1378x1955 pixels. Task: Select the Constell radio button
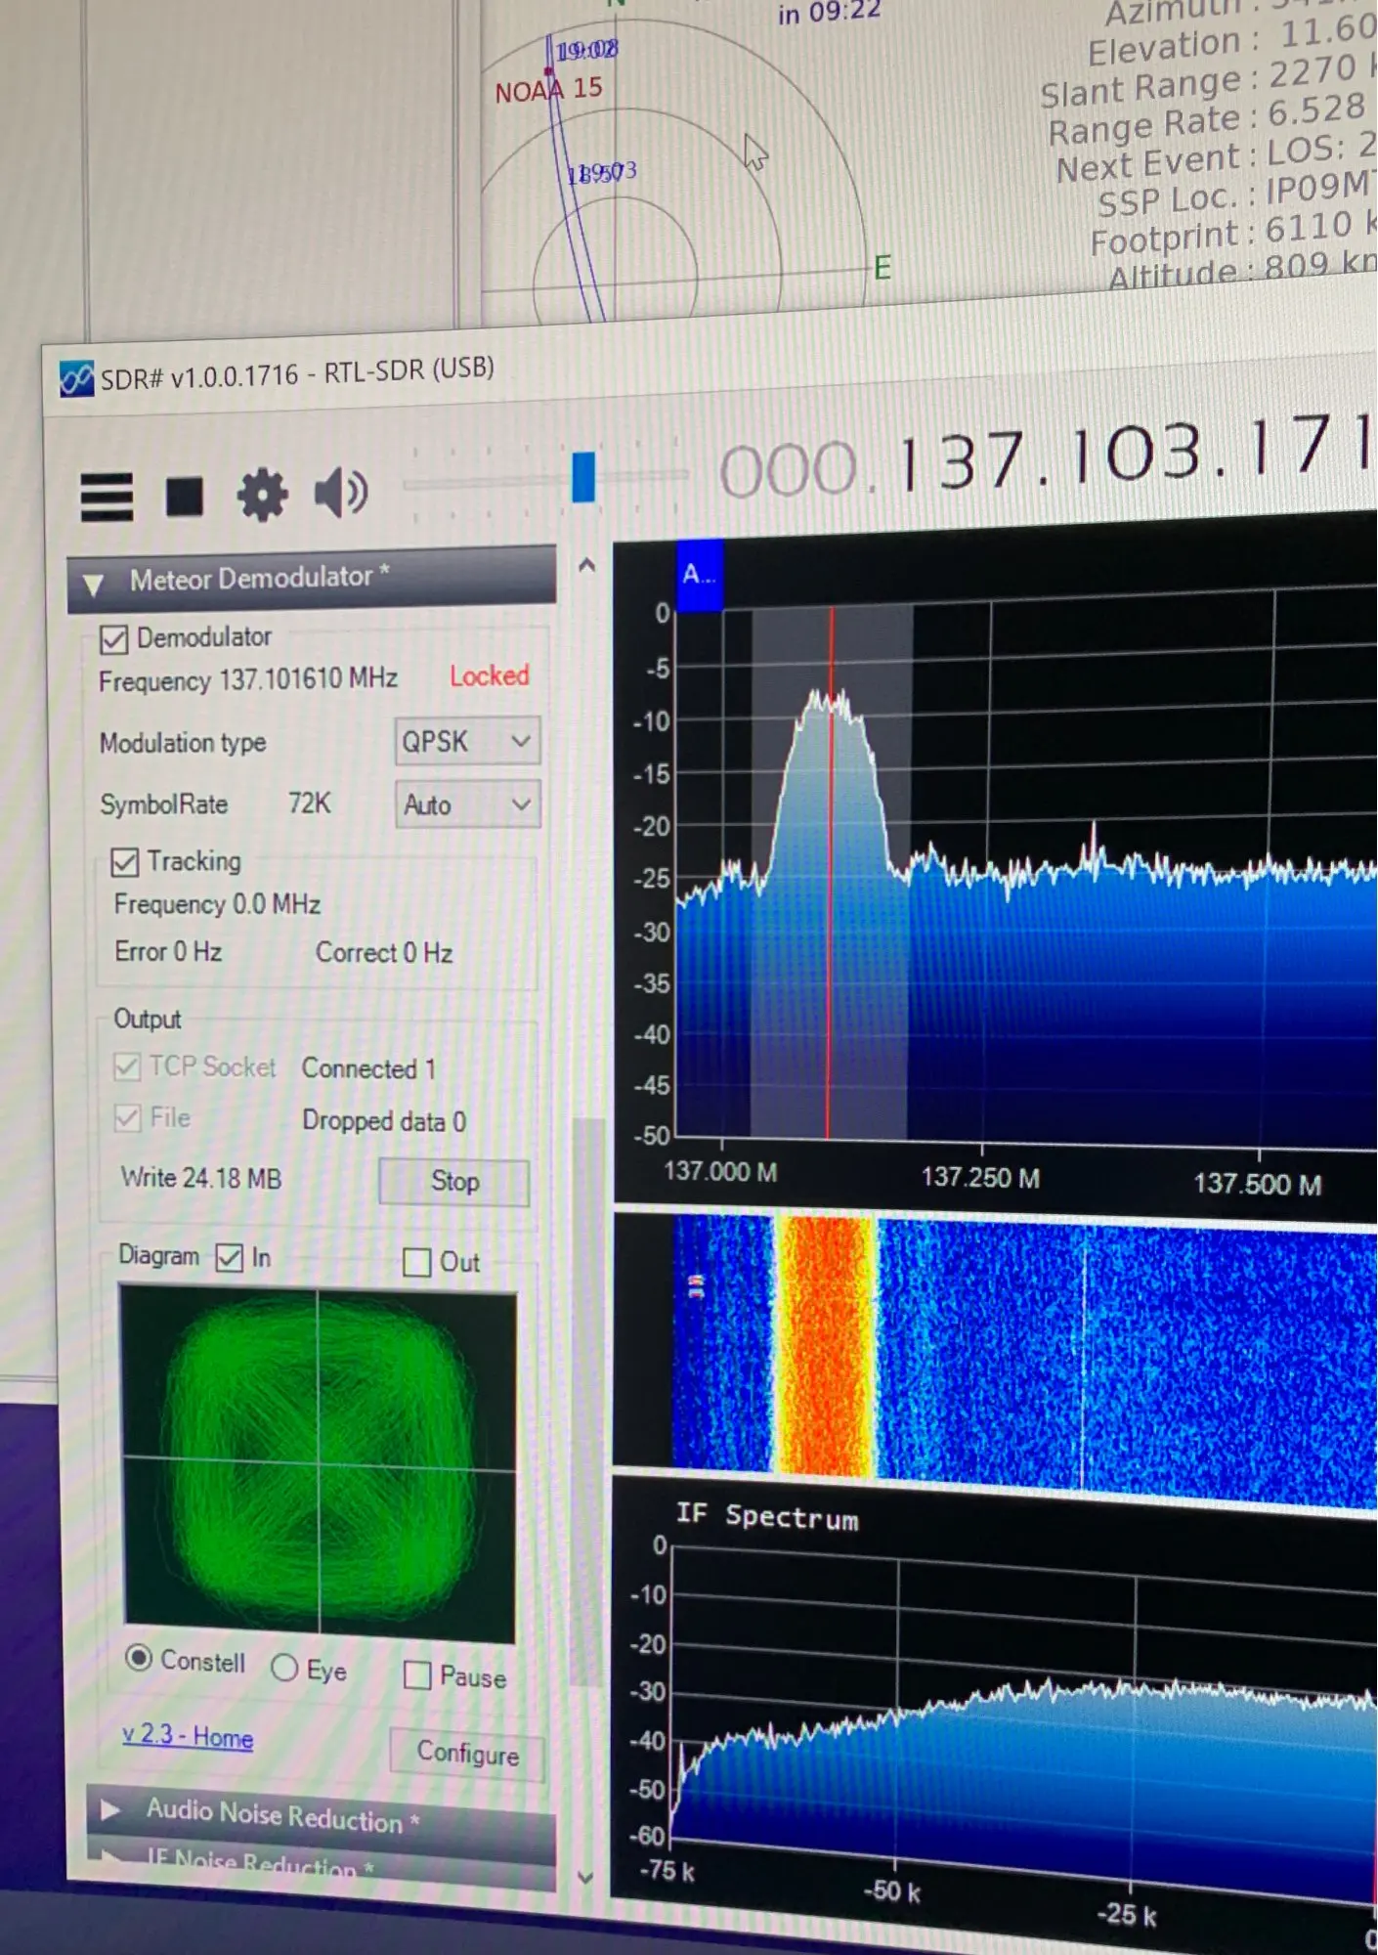pyautogui.click(x=139, y=1658)
